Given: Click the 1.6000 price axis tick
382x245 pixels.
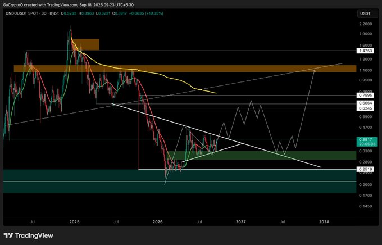Looking at the screenshot, I should pos(365,46).
